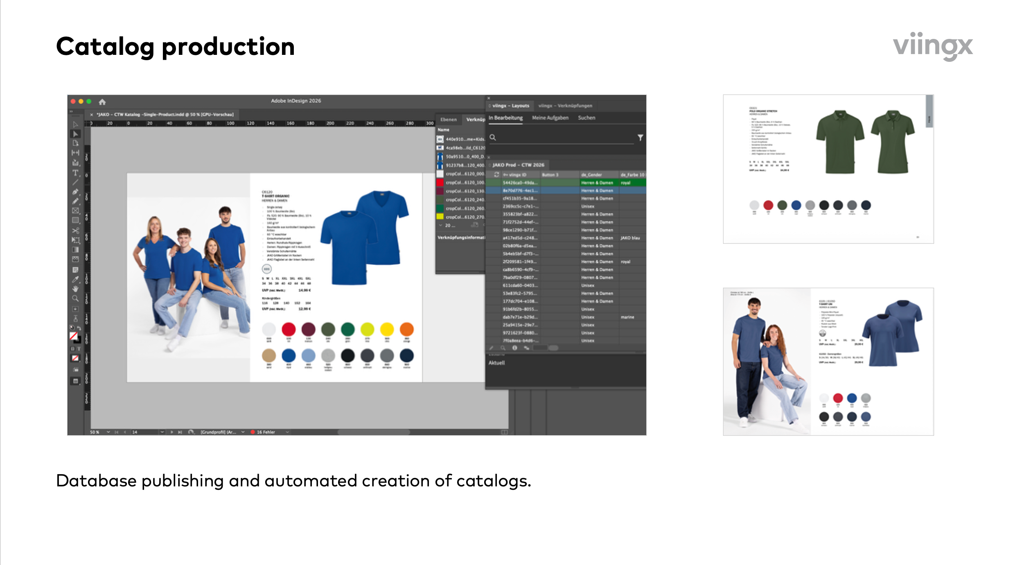Select link cropCol...6120_100 in links list
Image resolution: width=1015 pixels, height=565 pixels.
460,183
